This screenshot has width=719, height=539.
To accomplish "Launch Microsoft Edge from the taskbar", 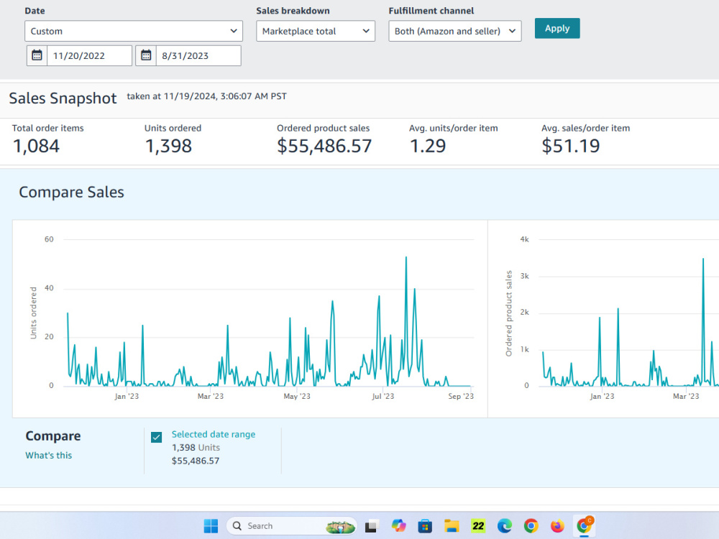I will click(505, 526).
